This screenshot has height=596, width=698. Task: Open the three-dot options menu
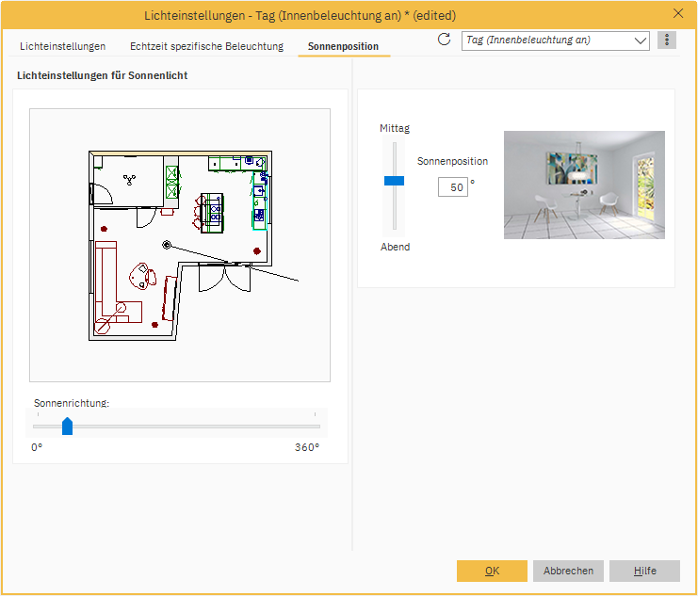click(667, 40)
